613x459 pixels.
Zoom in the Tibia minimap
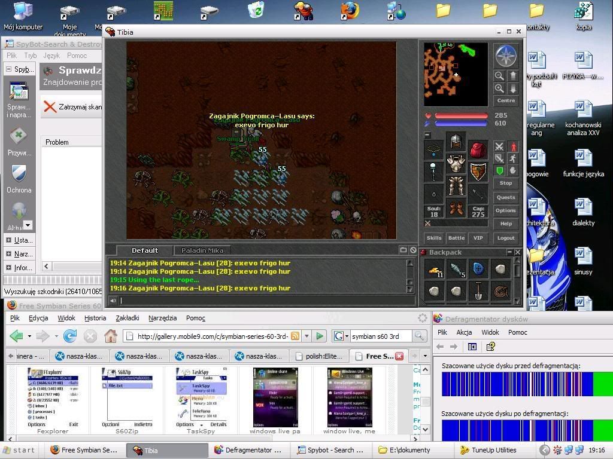pyautogui.click(x=499, y=88)
